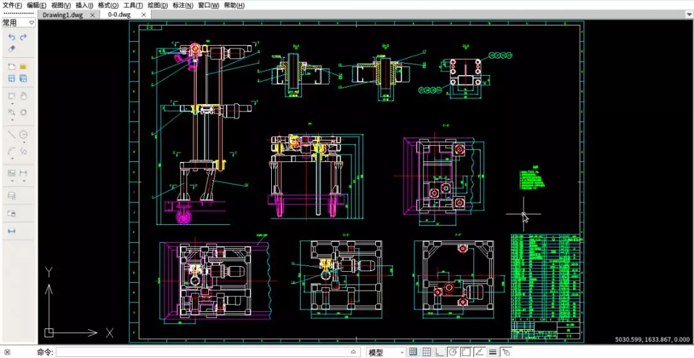694x358 pixels.
Task: Close the command line panel
Action: (7, 352)
